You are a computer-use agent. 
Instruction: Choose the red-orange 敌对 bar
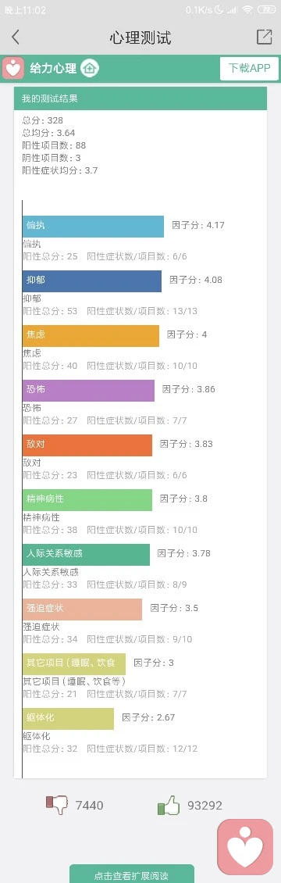coord(87,445)
